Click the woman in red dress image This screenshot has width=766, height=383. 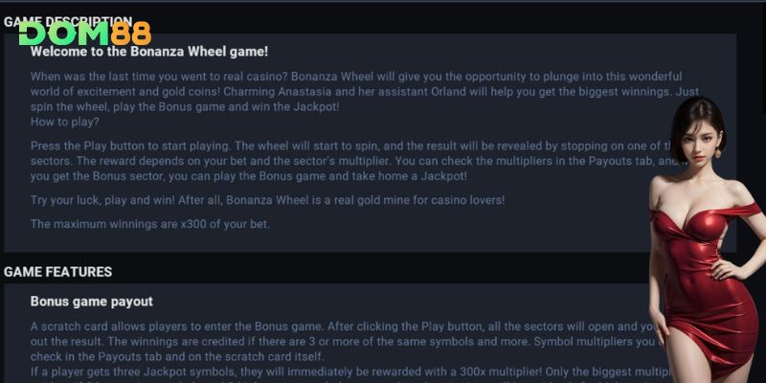point(707,239)
